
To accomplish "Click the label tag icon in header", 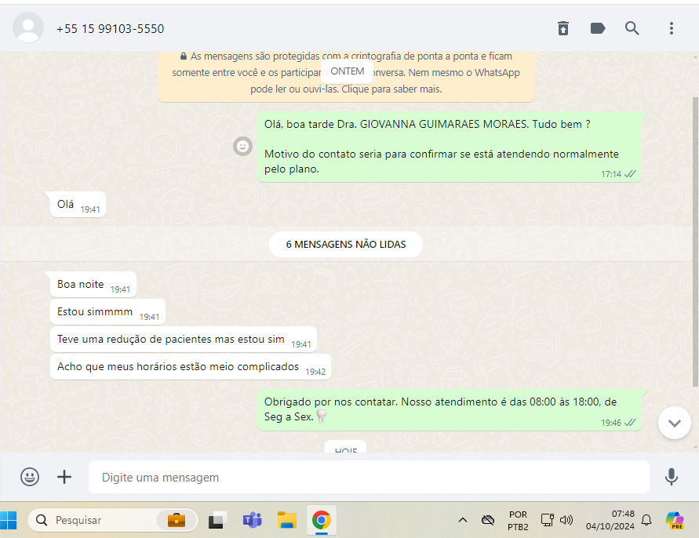I will pyautogui.click(x=597, y=28).
